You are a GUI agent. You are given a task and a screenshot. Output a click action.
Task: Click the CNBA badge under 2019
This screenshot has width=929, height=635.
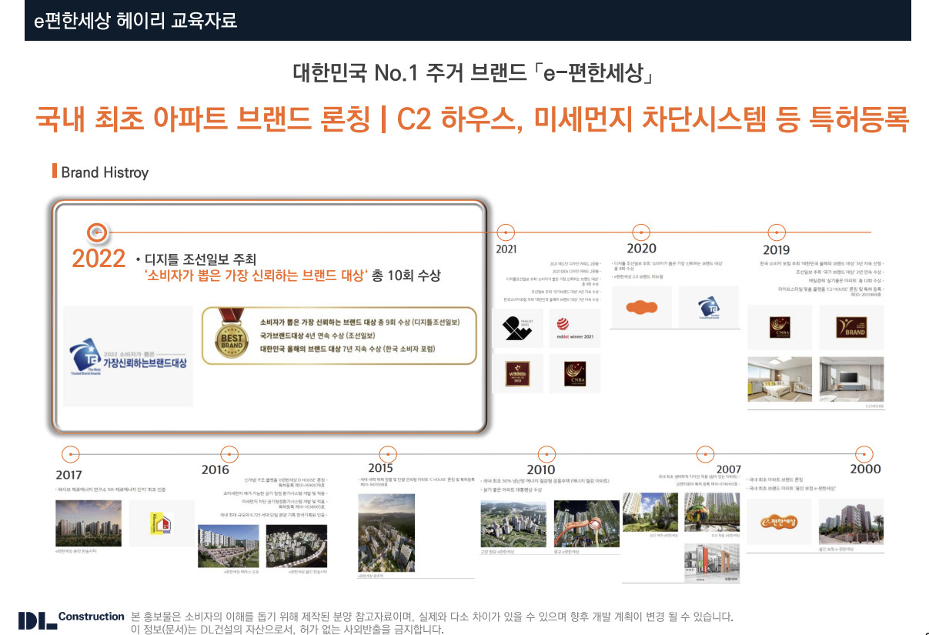(x=780, y=327)
